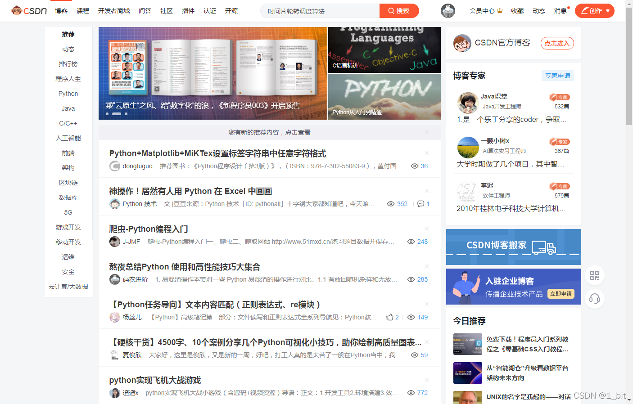Go to the first carousel slide dot
This screenshot has width=633, height=404.
click(x=107, y=114)
